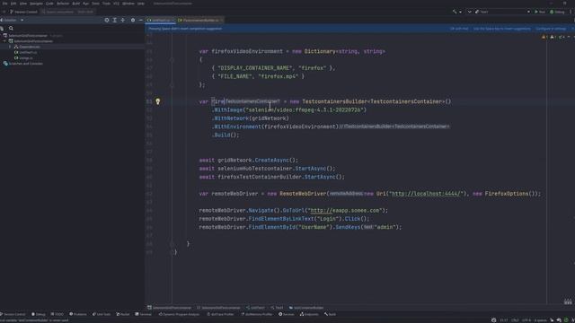Open the View menu
Screen dimensions: 575x323
[23, 4]
